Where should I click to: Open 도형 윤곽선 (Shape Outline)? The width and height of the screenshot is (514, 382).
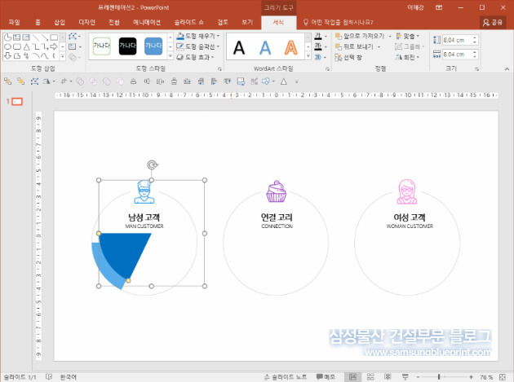(x=198, y=46)
